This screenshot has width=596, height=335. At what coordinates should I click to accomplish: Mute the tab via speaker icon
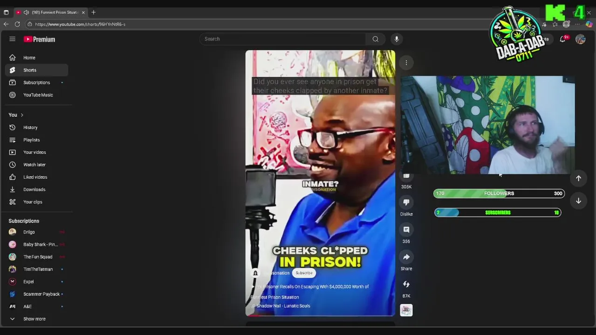[26, 13]
